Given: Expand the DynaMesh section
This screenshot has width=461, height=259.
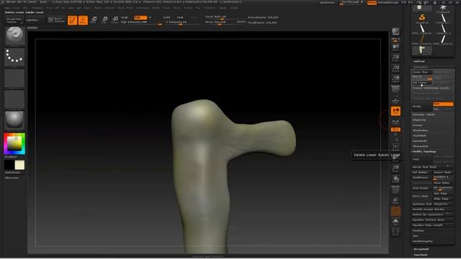Looking at the screenshot, I should 419,141.
